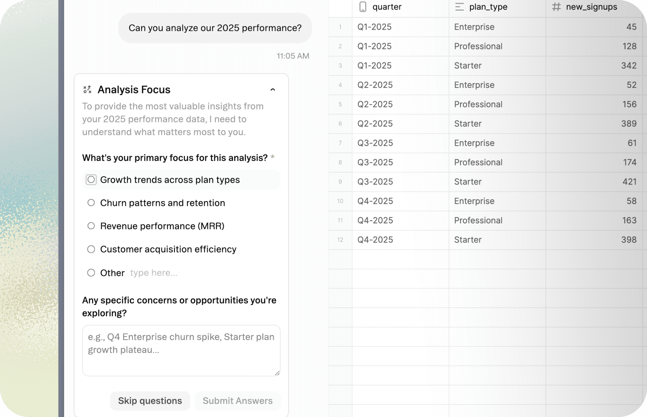Focus the specific concerns text area
This screenshot has height=417, width=647.
tap(181, 350)
